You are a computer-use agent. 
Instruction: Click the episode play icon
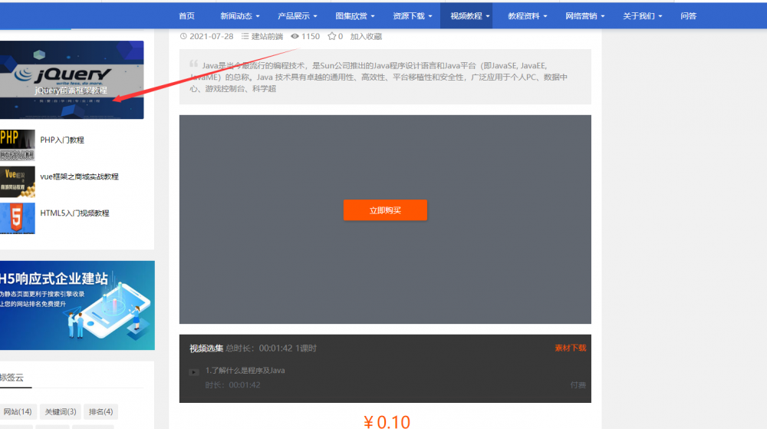click(194, 372)
